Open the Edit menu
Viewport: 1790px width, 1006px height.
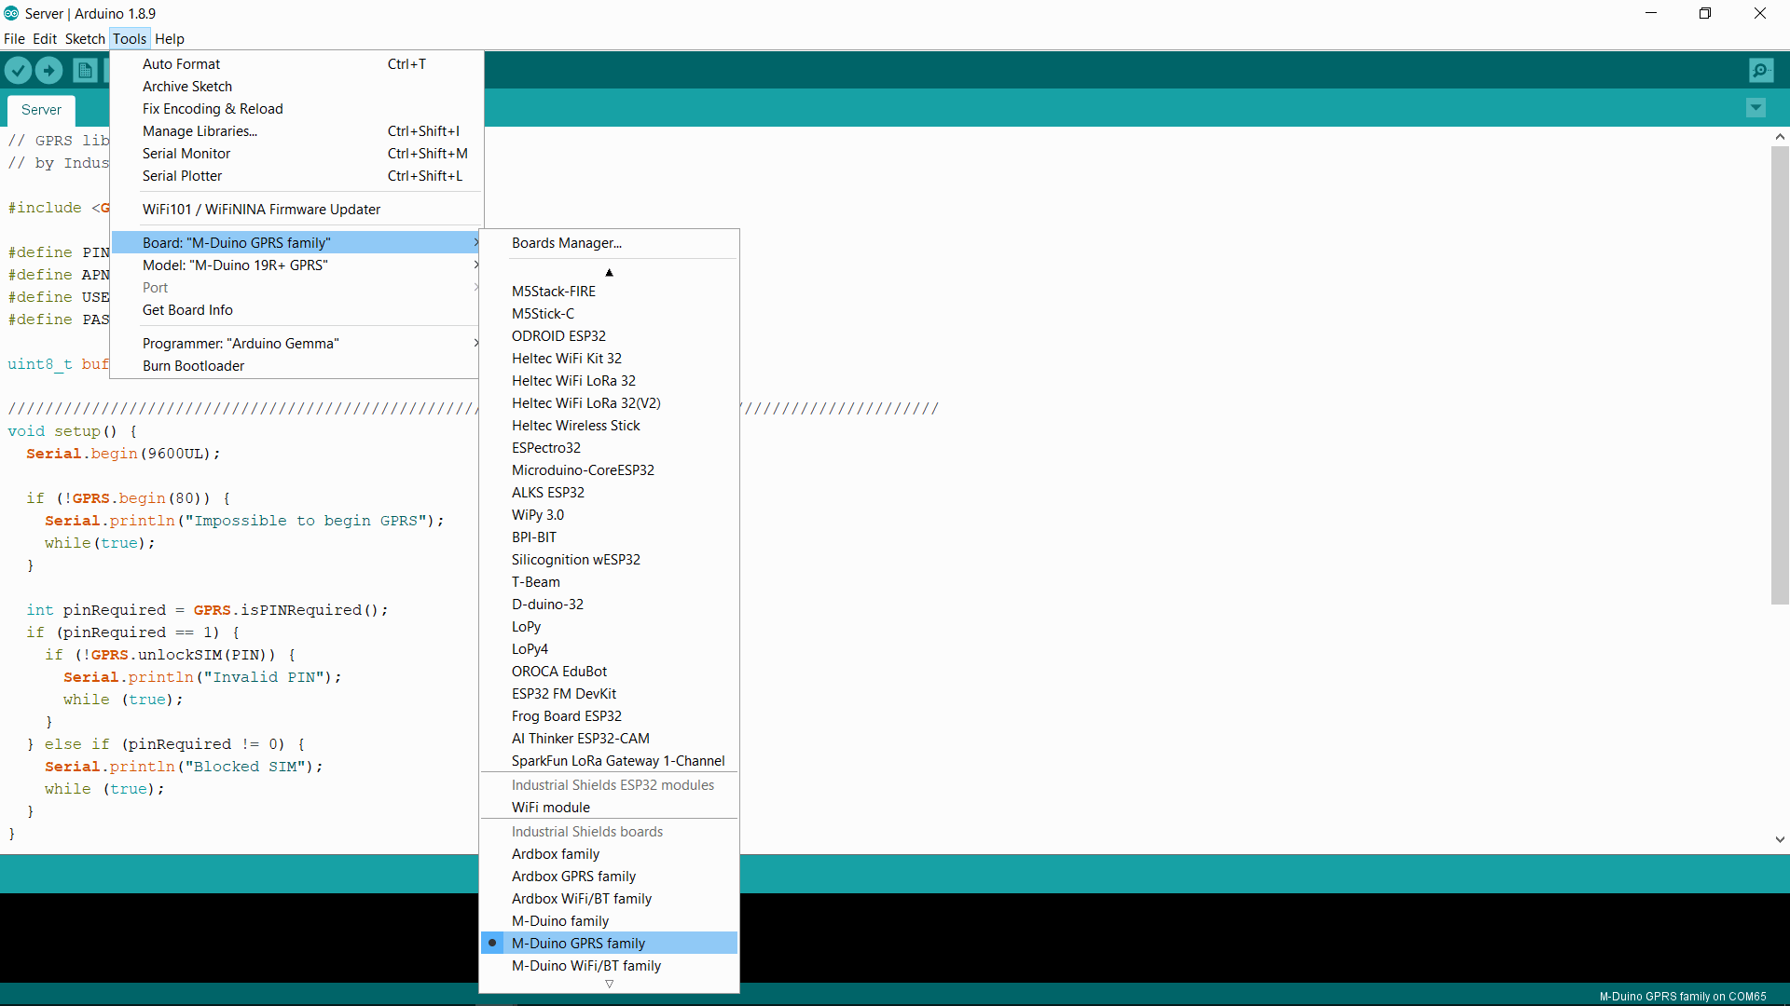(x=45, y=38)
